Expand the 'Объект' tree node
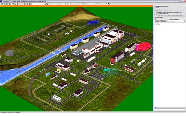 [x=155, y=24]
